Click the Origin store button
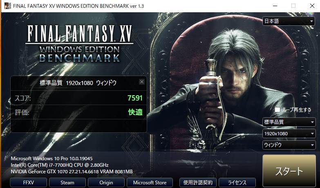The width and height of the screenshot is (320, 188). point(106,183)
